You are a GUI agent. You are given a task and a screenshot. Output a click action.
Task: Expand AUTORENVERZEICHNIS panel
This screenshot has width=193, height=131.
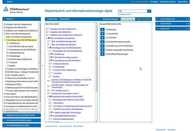point(22,126)
